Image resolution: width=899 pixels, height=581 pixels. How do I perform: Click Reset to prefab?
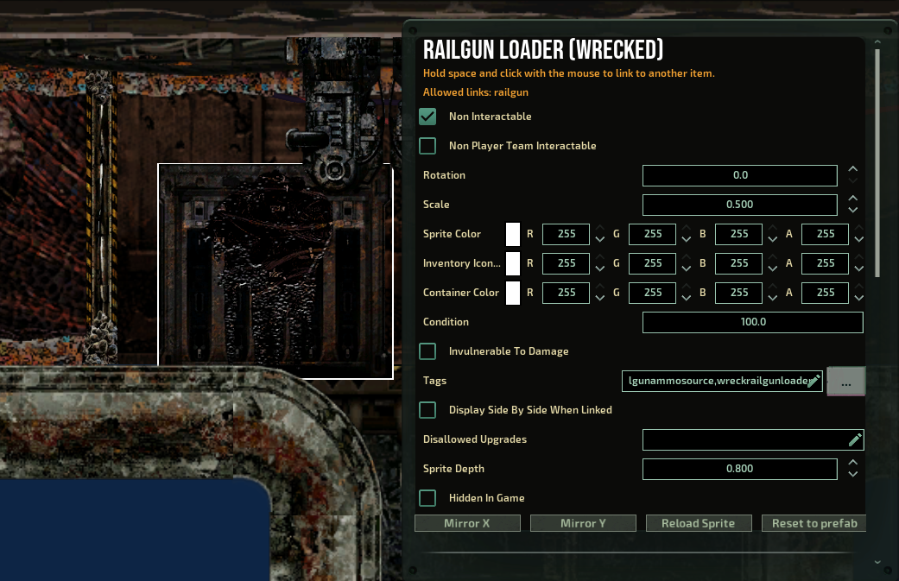814,522
